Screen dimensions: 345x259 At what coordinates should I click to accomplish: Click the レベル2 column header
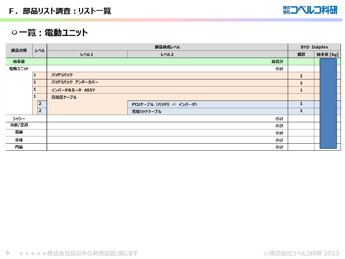[167, 55]
